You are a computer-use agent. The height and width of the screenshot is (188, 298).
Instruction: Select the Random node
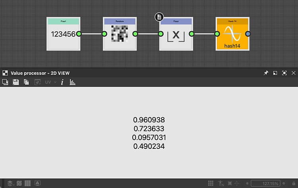click(x=120, y=34)
